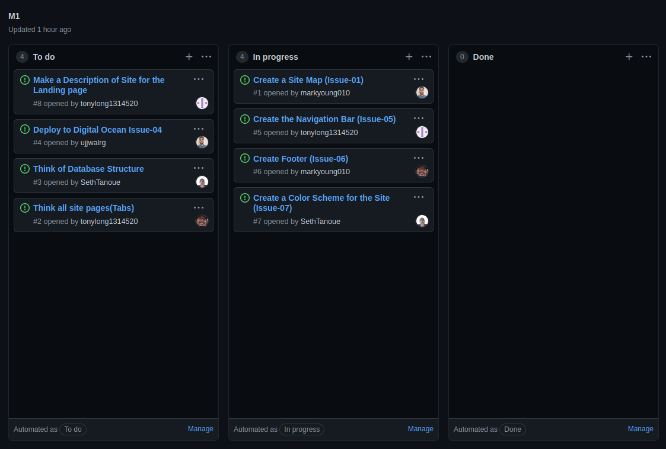This screenshot has height=449, width=666.
Task: Click Manage automation for the Done column
Action: 640,429
